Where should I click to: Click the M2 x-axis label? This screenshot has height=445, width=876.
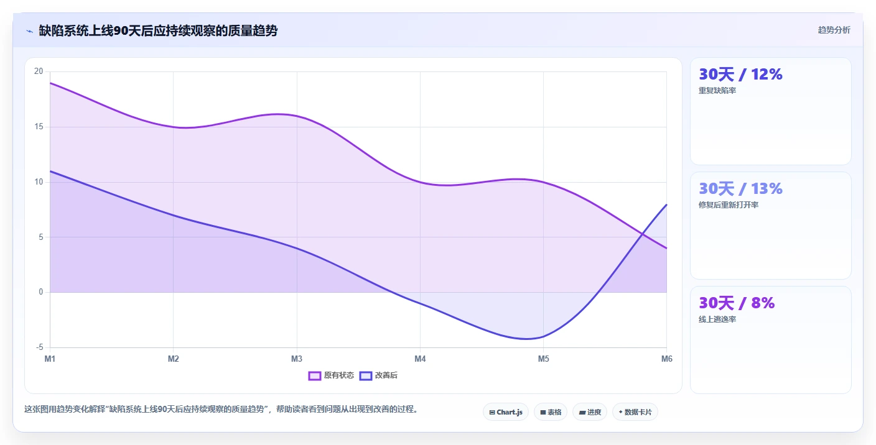point(173,359)
